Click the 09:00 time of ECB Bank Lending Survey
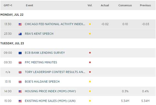 8,53
